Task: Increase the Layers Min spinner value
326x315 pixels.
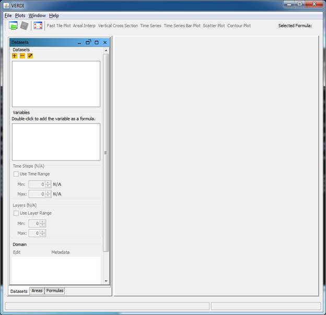Action: [42, 222]
